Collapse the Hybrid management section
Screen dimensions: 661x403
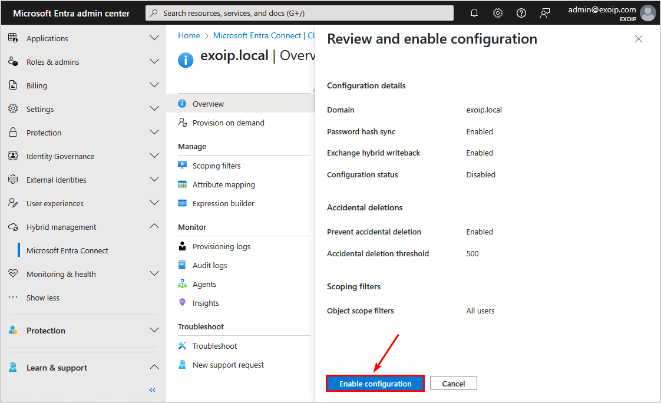pos(154,227)
